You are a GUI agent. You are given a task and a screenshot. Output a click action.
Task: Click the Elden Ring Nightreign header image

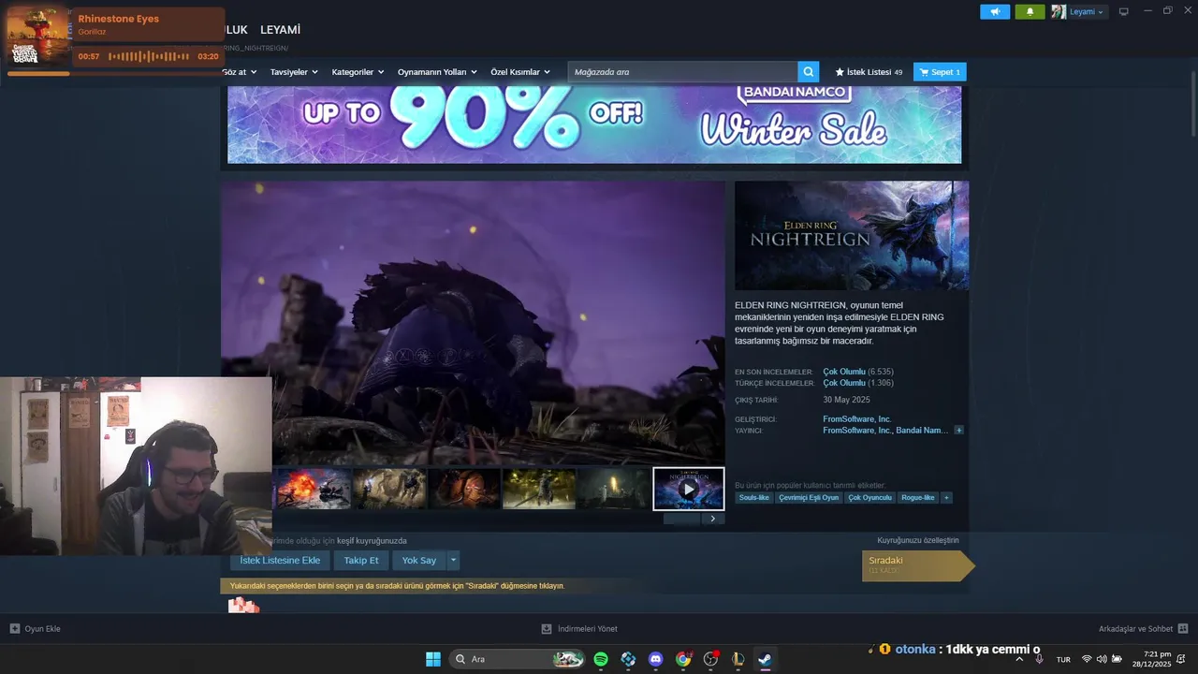[852, 235]
